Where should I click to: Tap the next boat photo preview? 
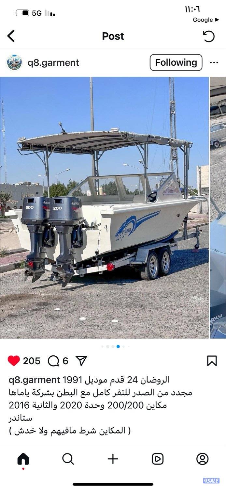[x=218, y=208]
